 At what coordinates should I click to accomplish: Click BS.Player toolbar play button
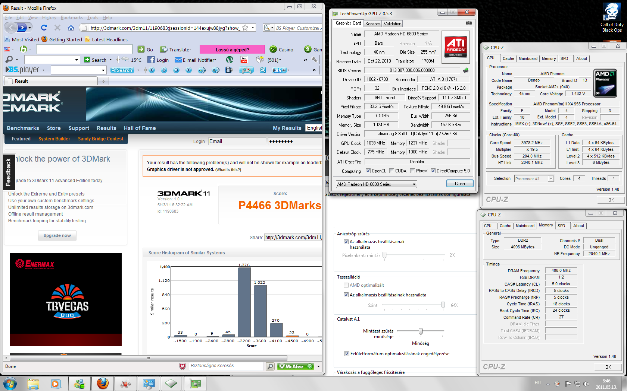164,70
